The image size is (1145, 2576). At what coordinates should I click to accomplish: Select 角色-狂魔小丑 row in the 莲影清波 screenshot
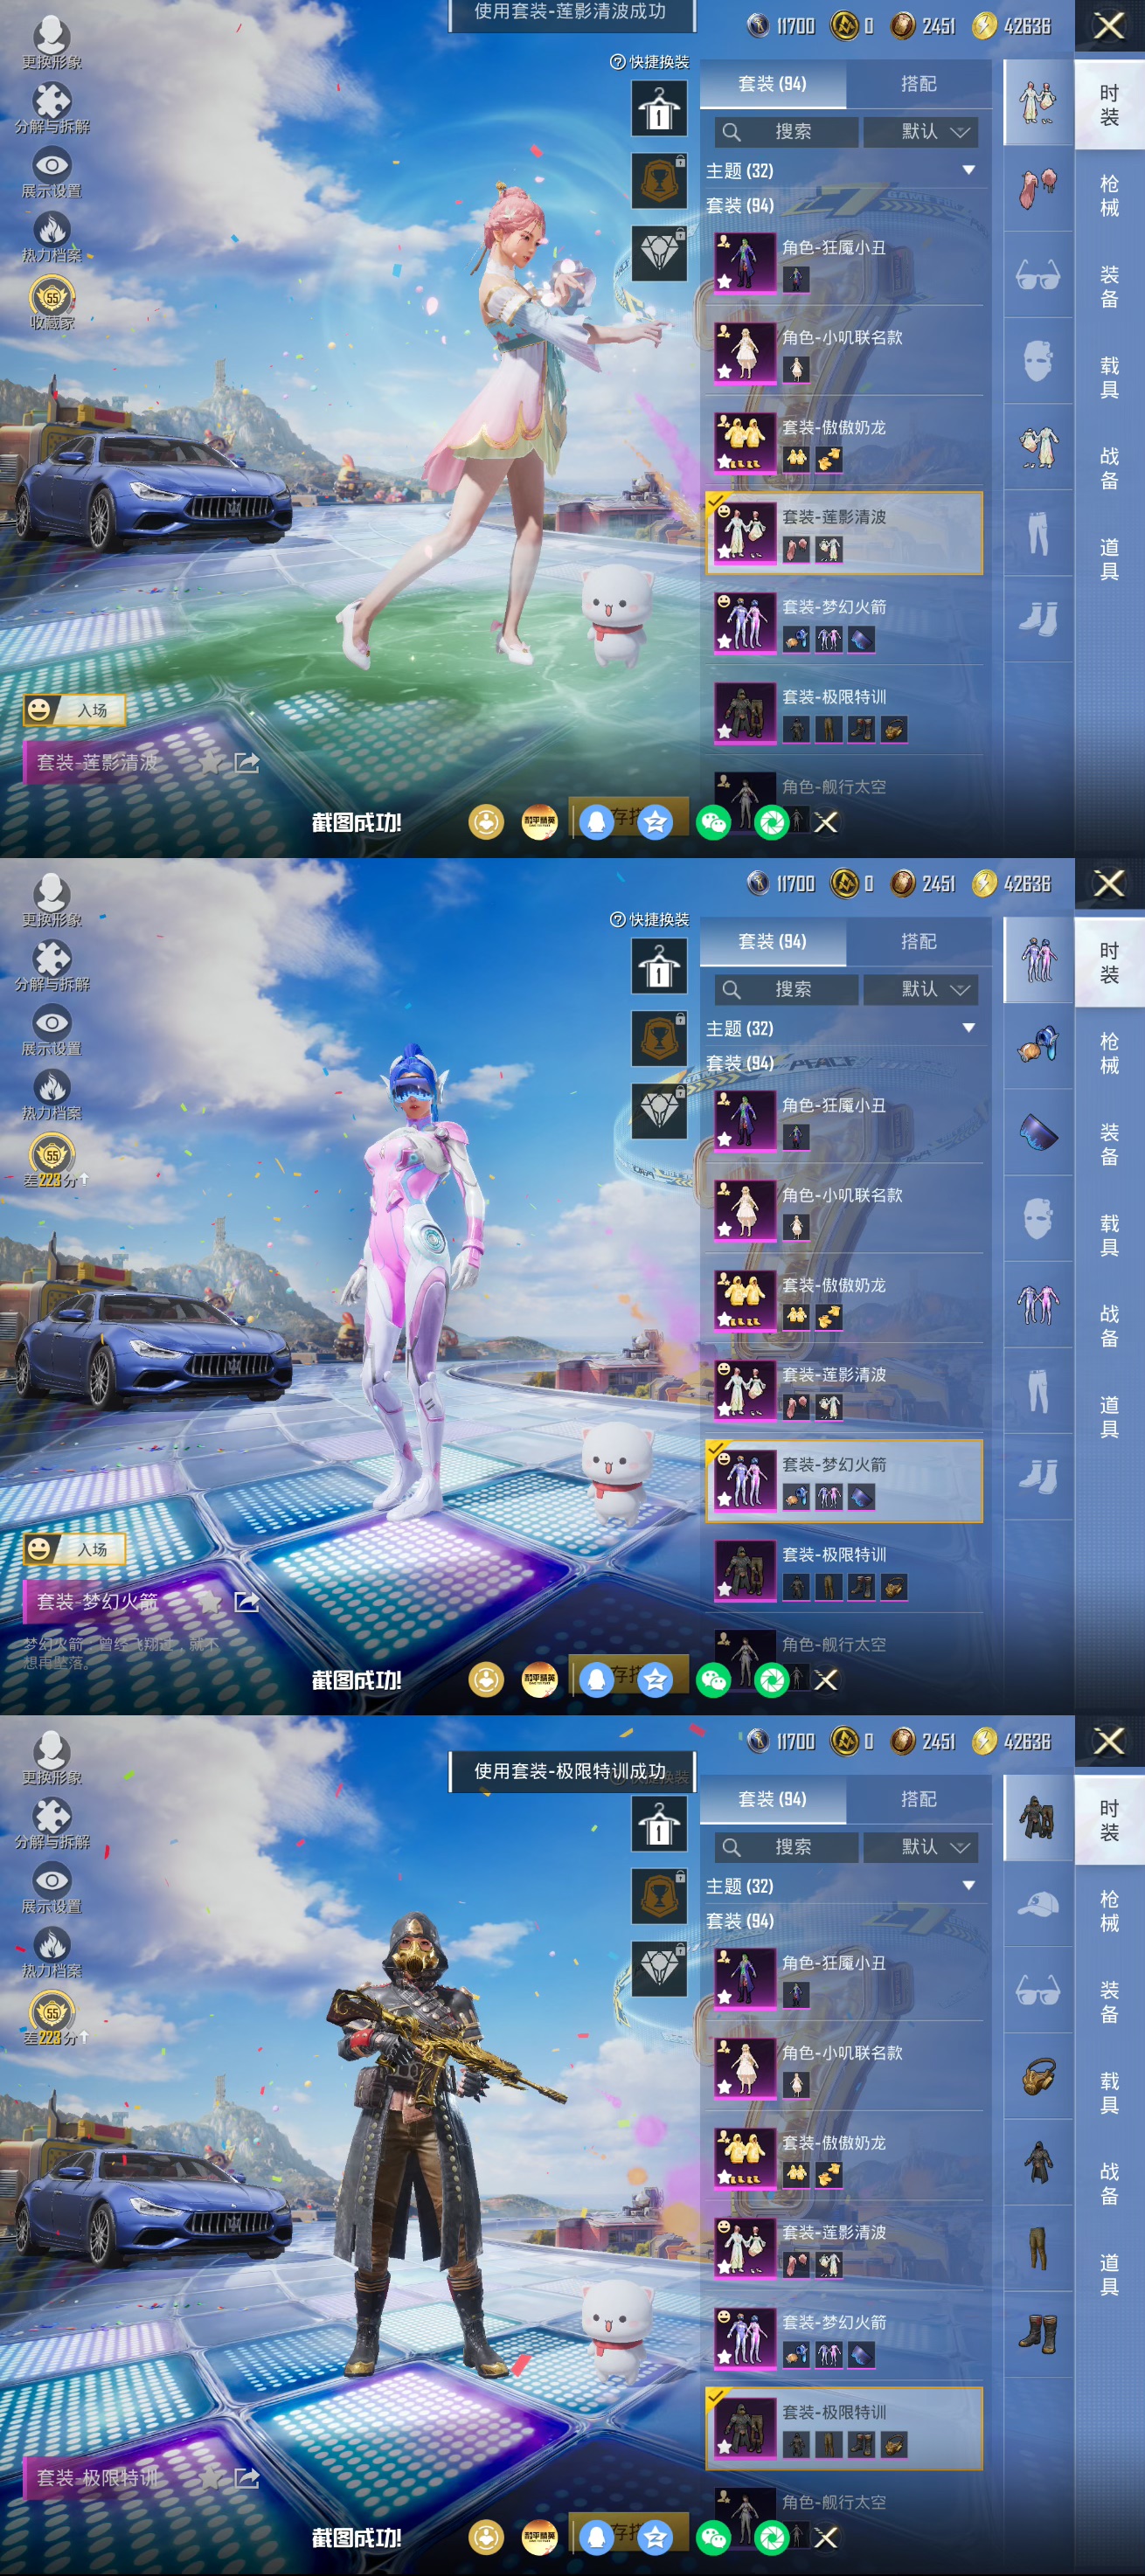(844, 262)
